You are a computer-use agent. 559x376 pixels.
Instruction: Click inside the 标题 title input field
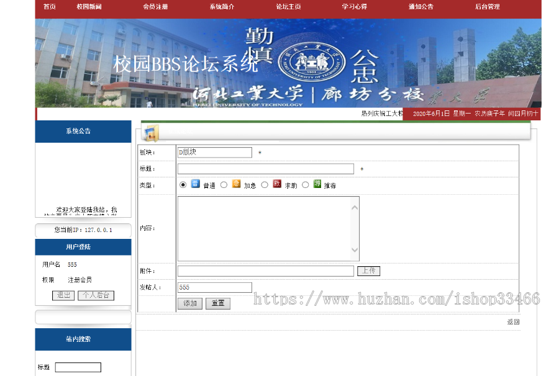(x=266, y=169)
